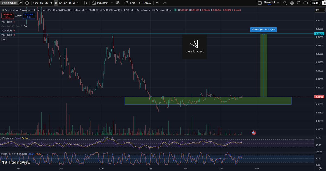Open the indicator templates grid icon
This screenshot has width=326, height=171.
(118, 3)
